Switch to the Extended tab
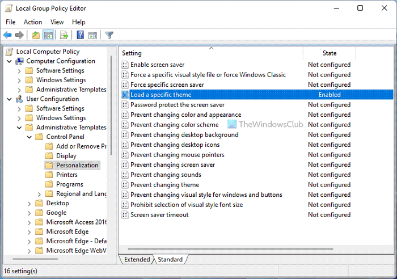Viewport: 397px width, 279px height. pos(137,259)
